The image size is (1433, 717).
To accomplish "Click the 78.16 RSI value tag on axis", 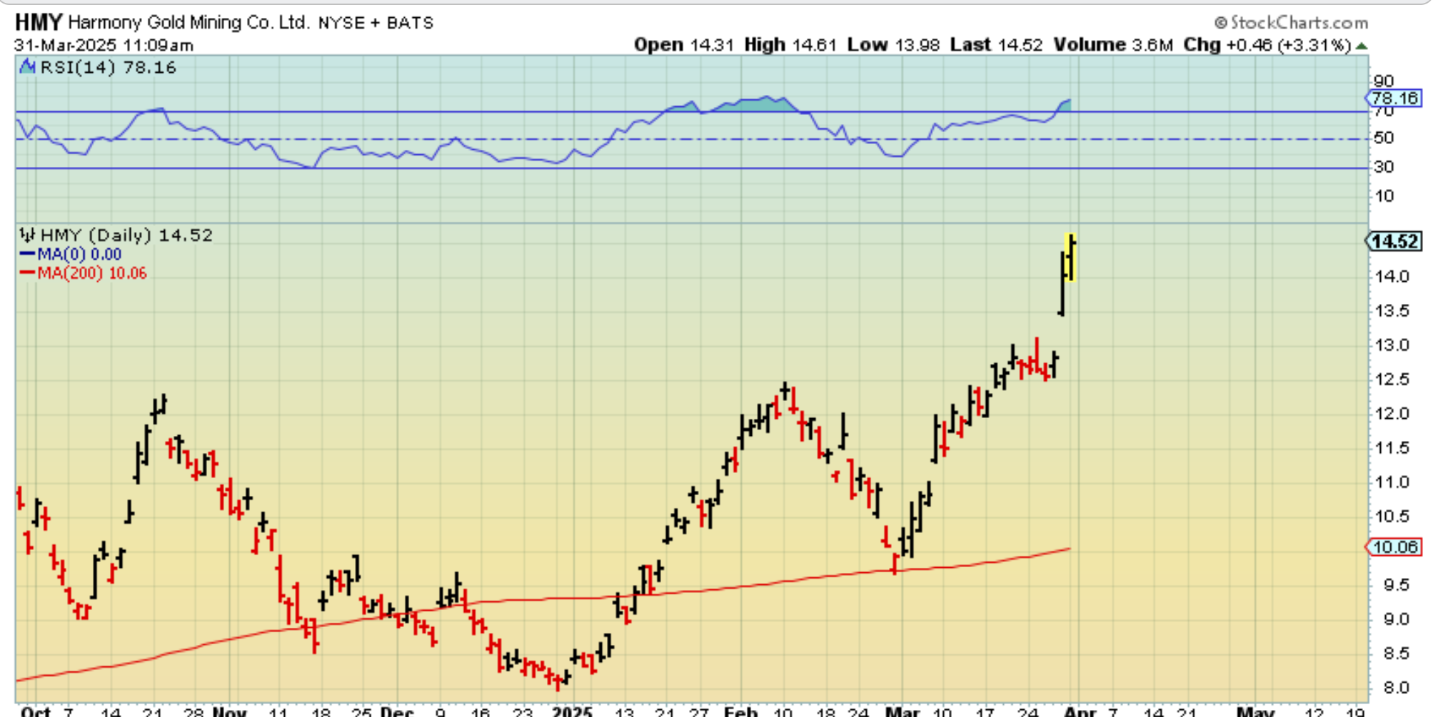I will click(x=1394, y=98).
